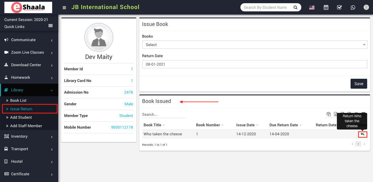Click the mobile number 9930112178 link

122,127
